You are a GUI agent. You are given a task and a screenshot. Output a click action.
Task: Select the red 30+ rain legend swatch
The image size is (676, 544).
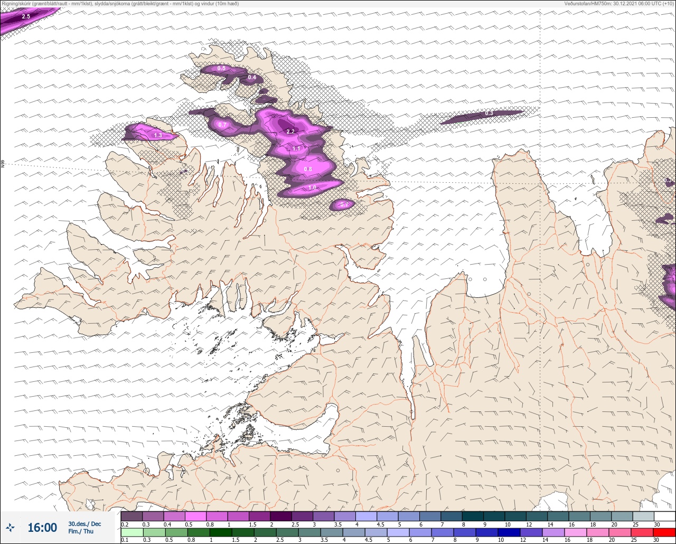coord(664,532)
